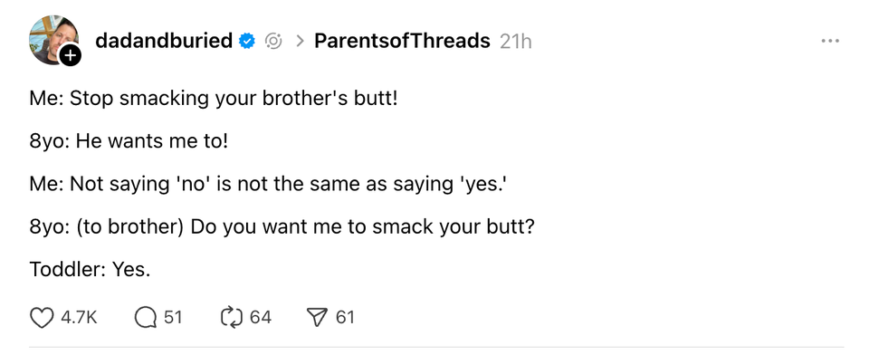The image size is (869, 355).
Task: Open replies via the comment bubble icon
Action: click(x=146, y=317)
